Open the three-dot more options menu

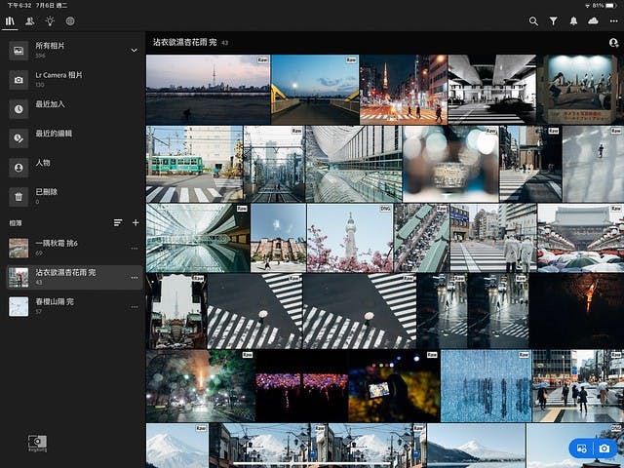click(612, 20)
